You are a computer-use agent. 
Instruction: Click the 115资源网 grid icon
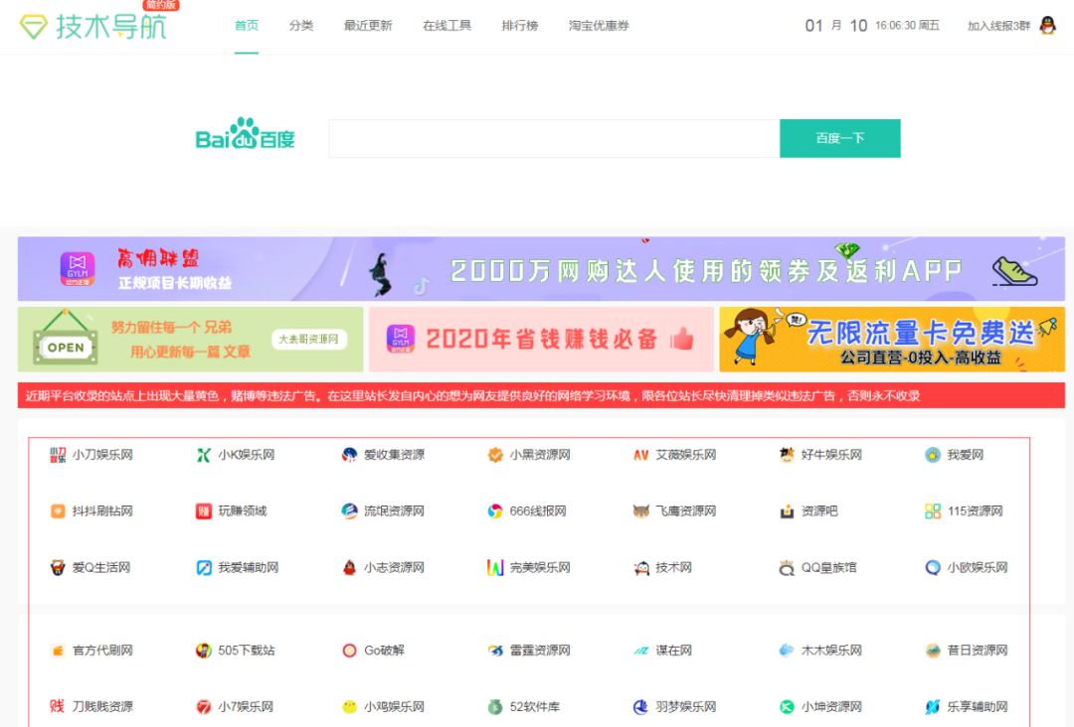(932, 510)
